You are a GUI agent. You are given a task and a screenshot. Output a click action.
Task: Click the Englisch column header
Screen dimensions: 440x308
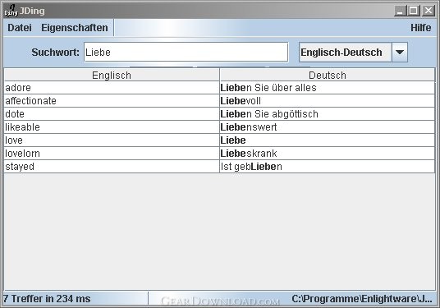click(112, 75)
